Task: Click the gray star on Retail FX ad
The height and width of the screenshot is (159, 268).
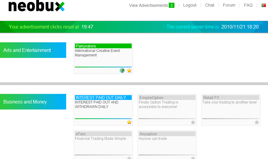Action: 257,122
